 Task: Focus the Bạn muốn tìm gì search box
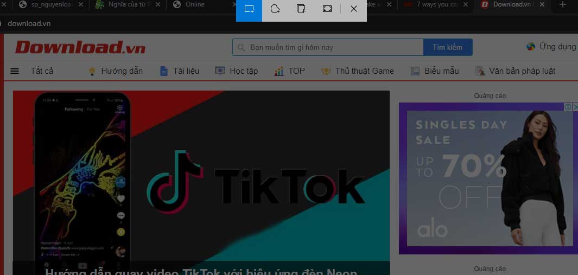coord(328,47)
